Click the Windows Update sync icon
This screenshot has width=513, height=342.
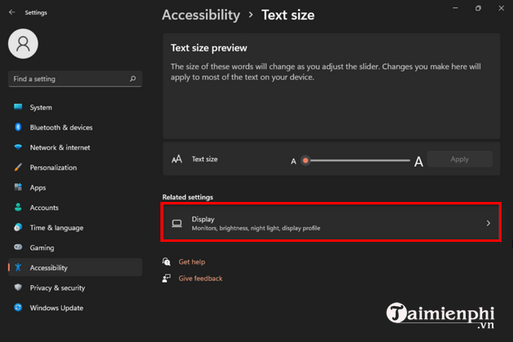(18, 307)
